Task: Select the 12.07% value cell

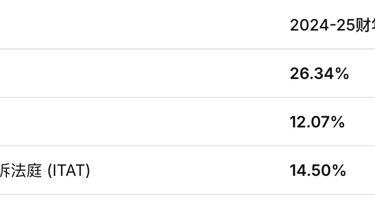Action: [x=317, y=122]
